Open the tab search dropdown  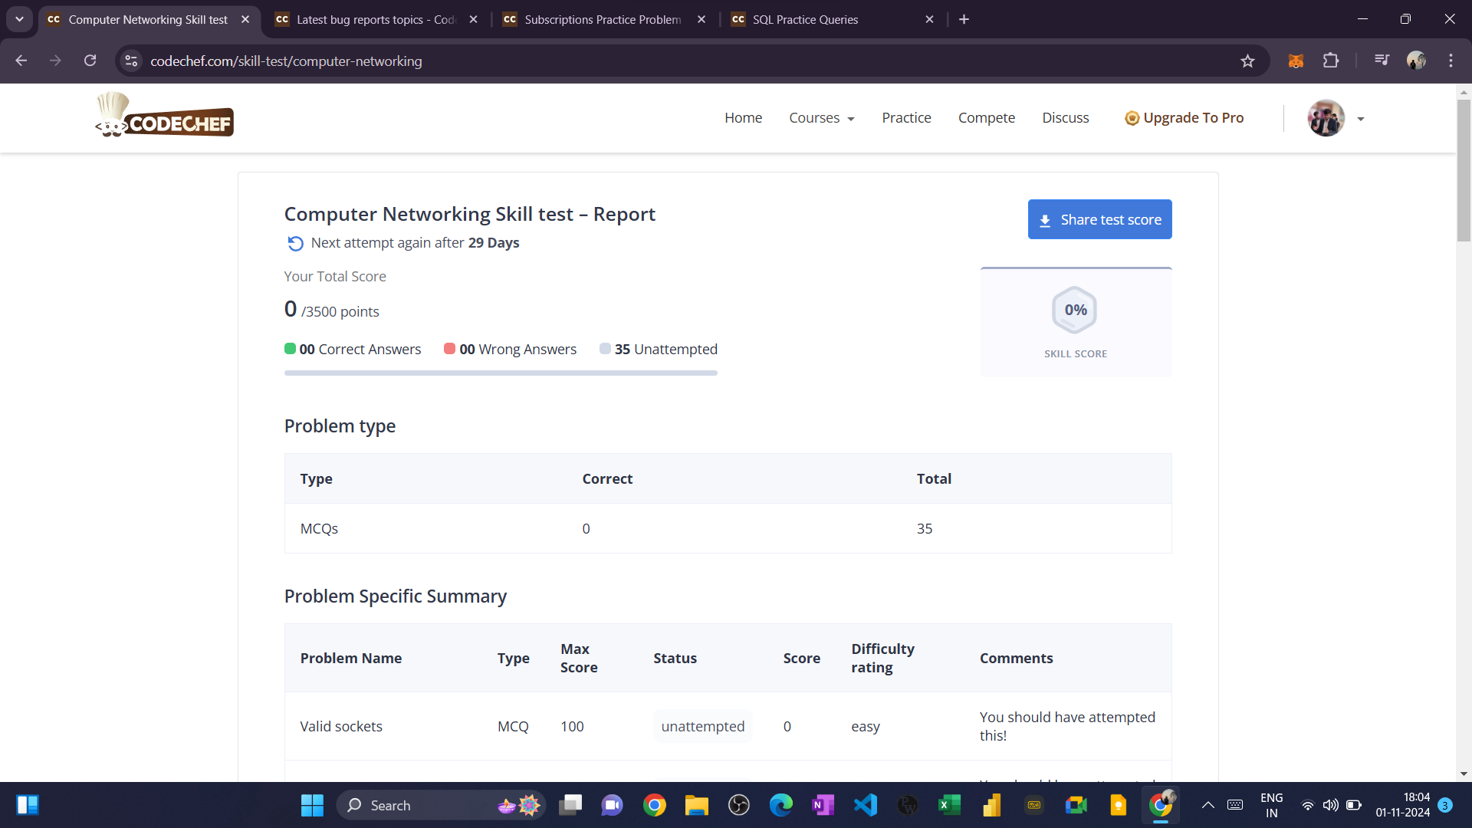(19, 19)
